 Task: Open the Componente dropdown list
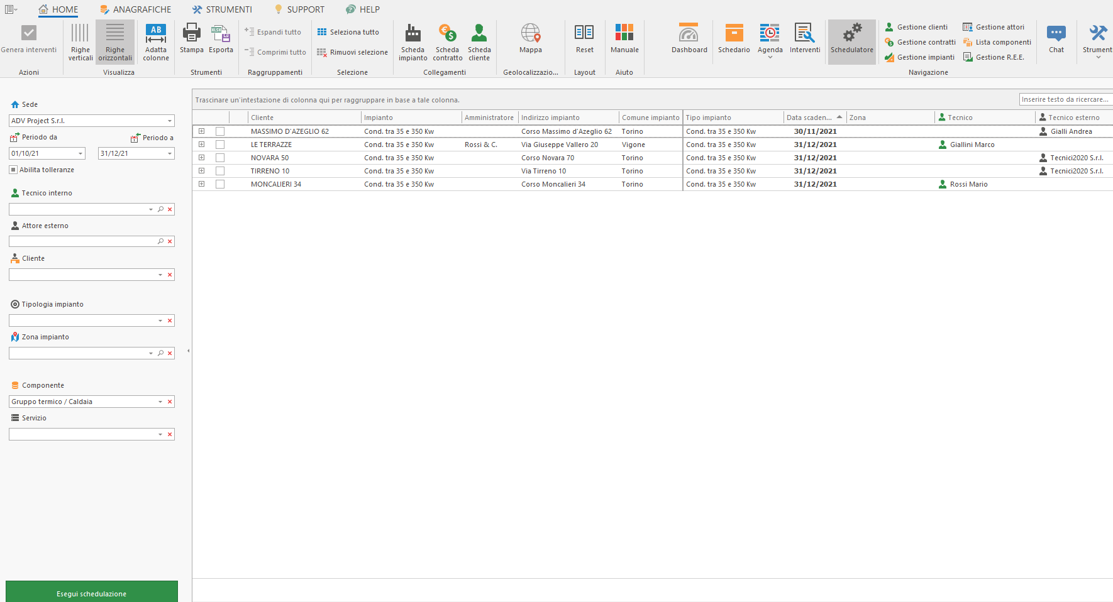click(160, 402)
